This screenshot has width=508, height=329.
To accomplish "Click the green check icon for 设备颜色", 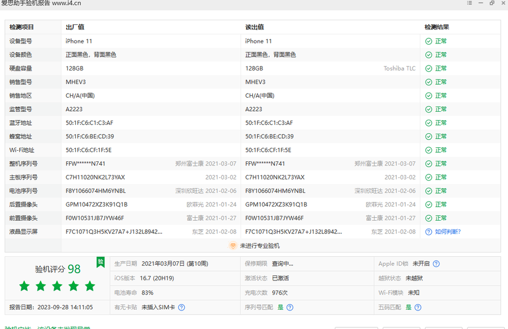I will tap(428, 55).
